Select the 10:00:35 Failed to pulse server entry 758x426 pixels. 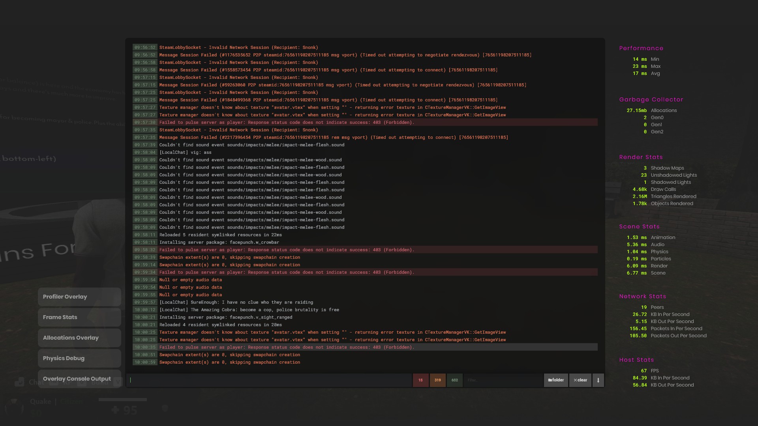tap(365, 347)
